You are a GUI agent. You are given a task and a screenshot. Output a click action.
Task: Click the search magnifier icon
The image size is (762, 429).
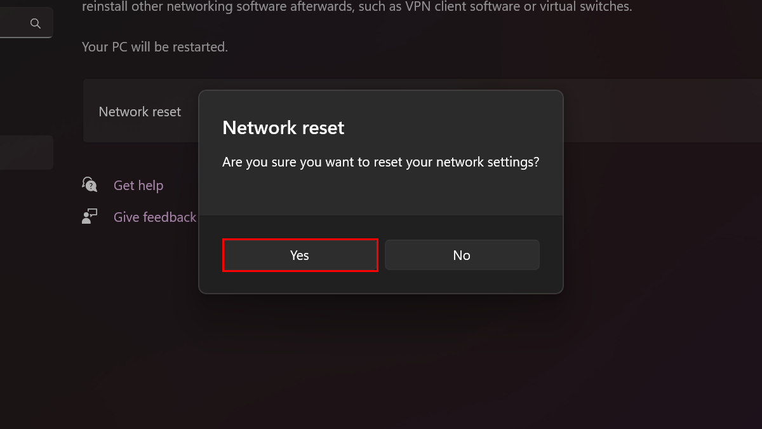[36, 24]
